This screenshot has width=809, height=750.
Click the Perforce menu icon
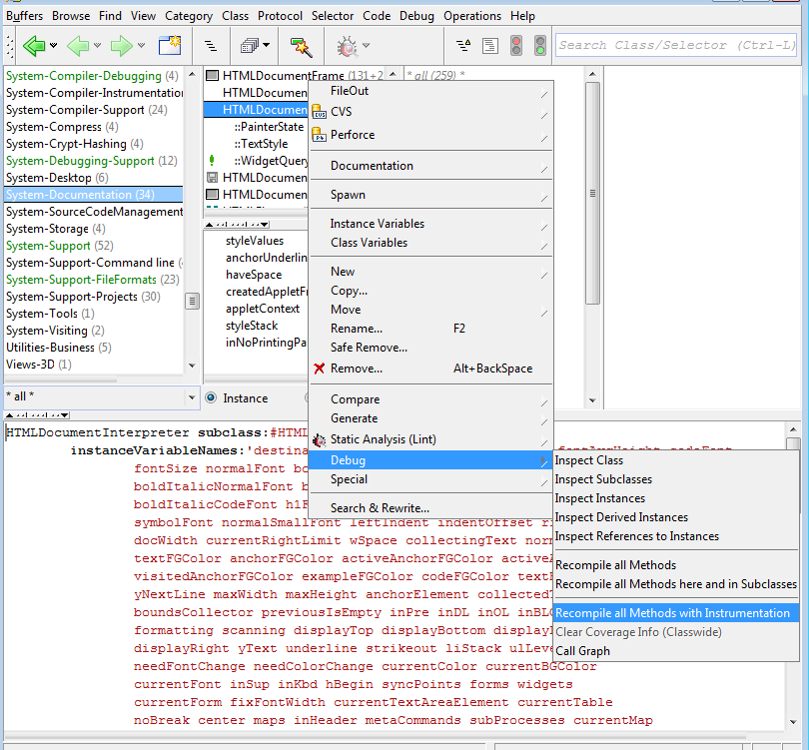[320, 135]
